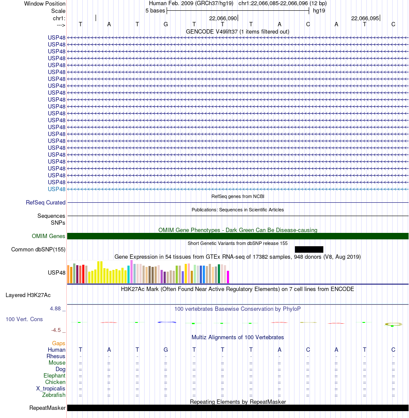This screenshot has height=418, width=409.
Task: Open the 'OMIM Gene Phenotypes' track title
Action: pos(238,230)
